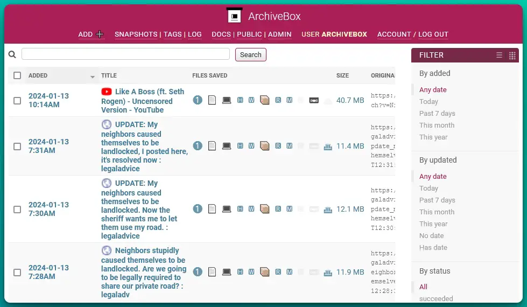The height and width of the screenshot is (307, 527).
Task: Open the YouTube favicon in Like A Boss row
Action: click(107, 92)
